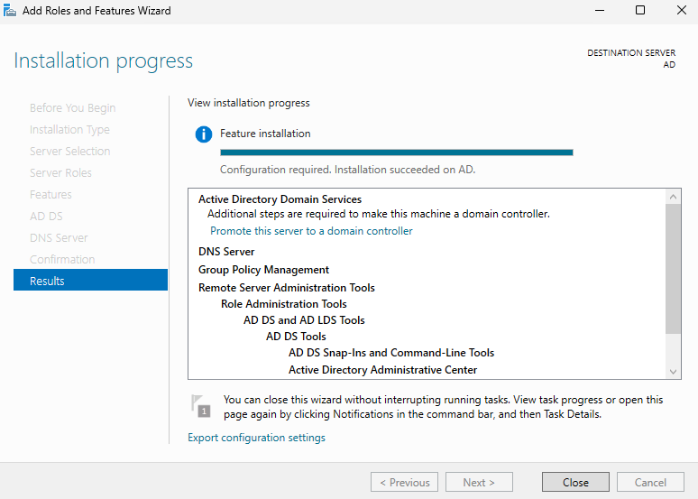698x499 pixels.
Task: Click the notifications flag icon
Action: click(x=199, y=405)
